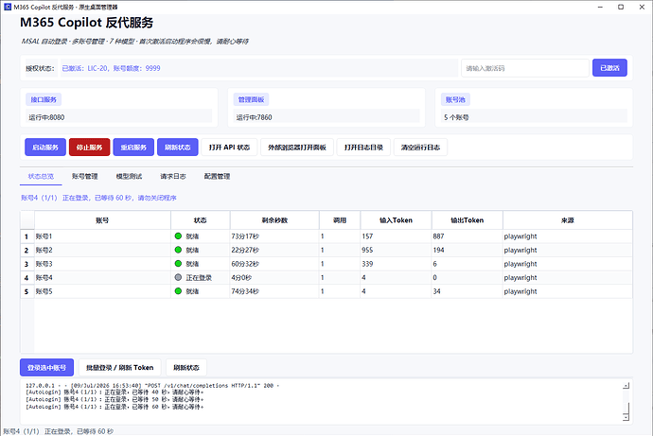Click the log panel scroll-up arrow
Viewport: 653px width, 436px height.
point(626,386)
